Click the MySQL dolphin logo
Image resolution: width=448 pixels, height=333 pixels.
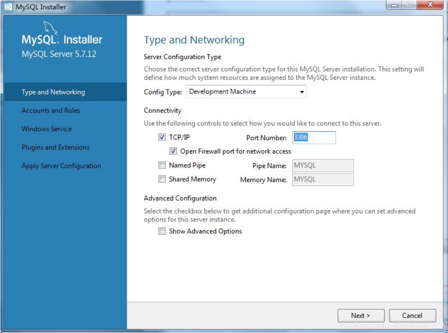tap(50, 28)
